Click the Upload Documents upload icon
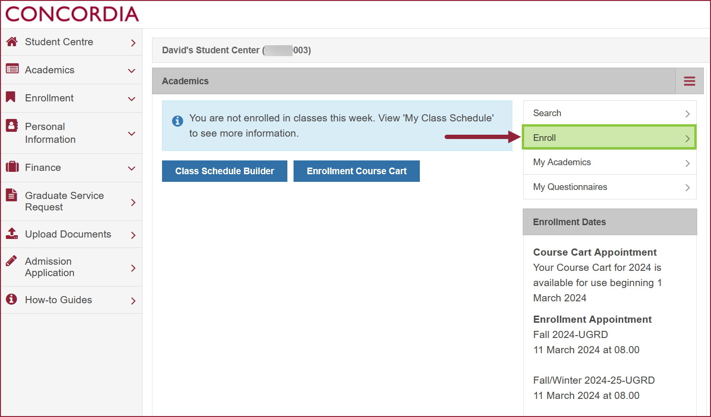Screen dimensions: 711x417 pos(12,233)
